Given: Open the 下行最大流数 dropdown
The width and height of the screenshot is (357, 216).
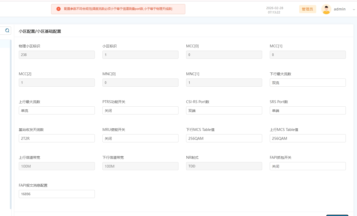Looking at the screenshot, I should (x=308, y=83).
